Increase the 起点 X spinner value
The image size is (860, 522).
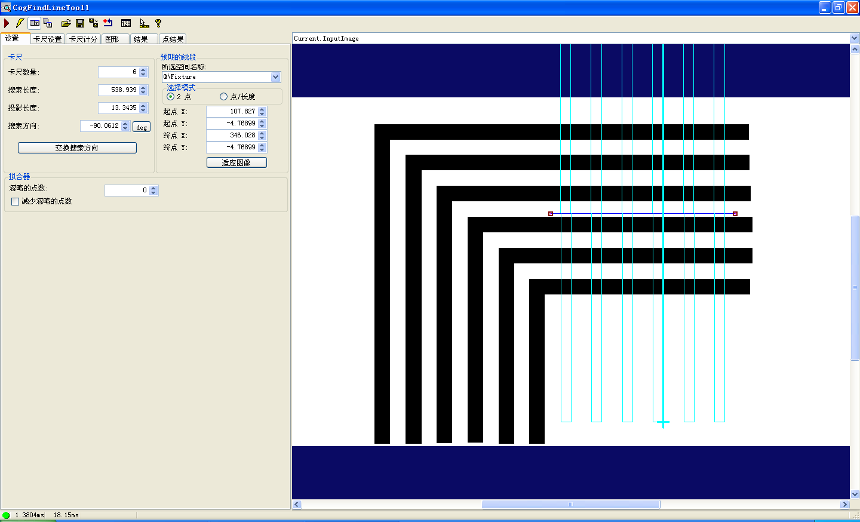[262, 109]
